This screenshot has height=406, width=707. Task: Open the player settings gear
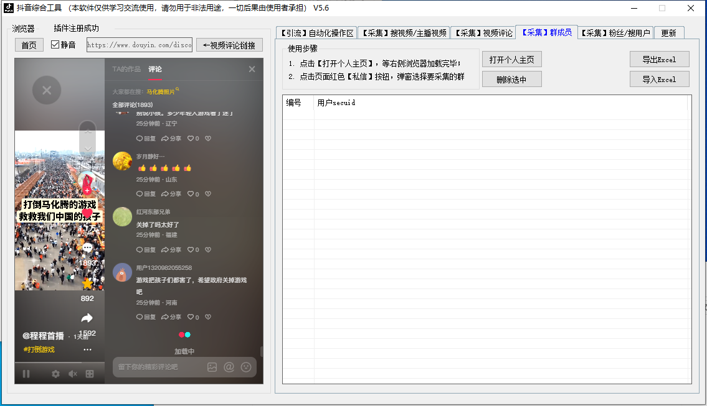[55, 374]
